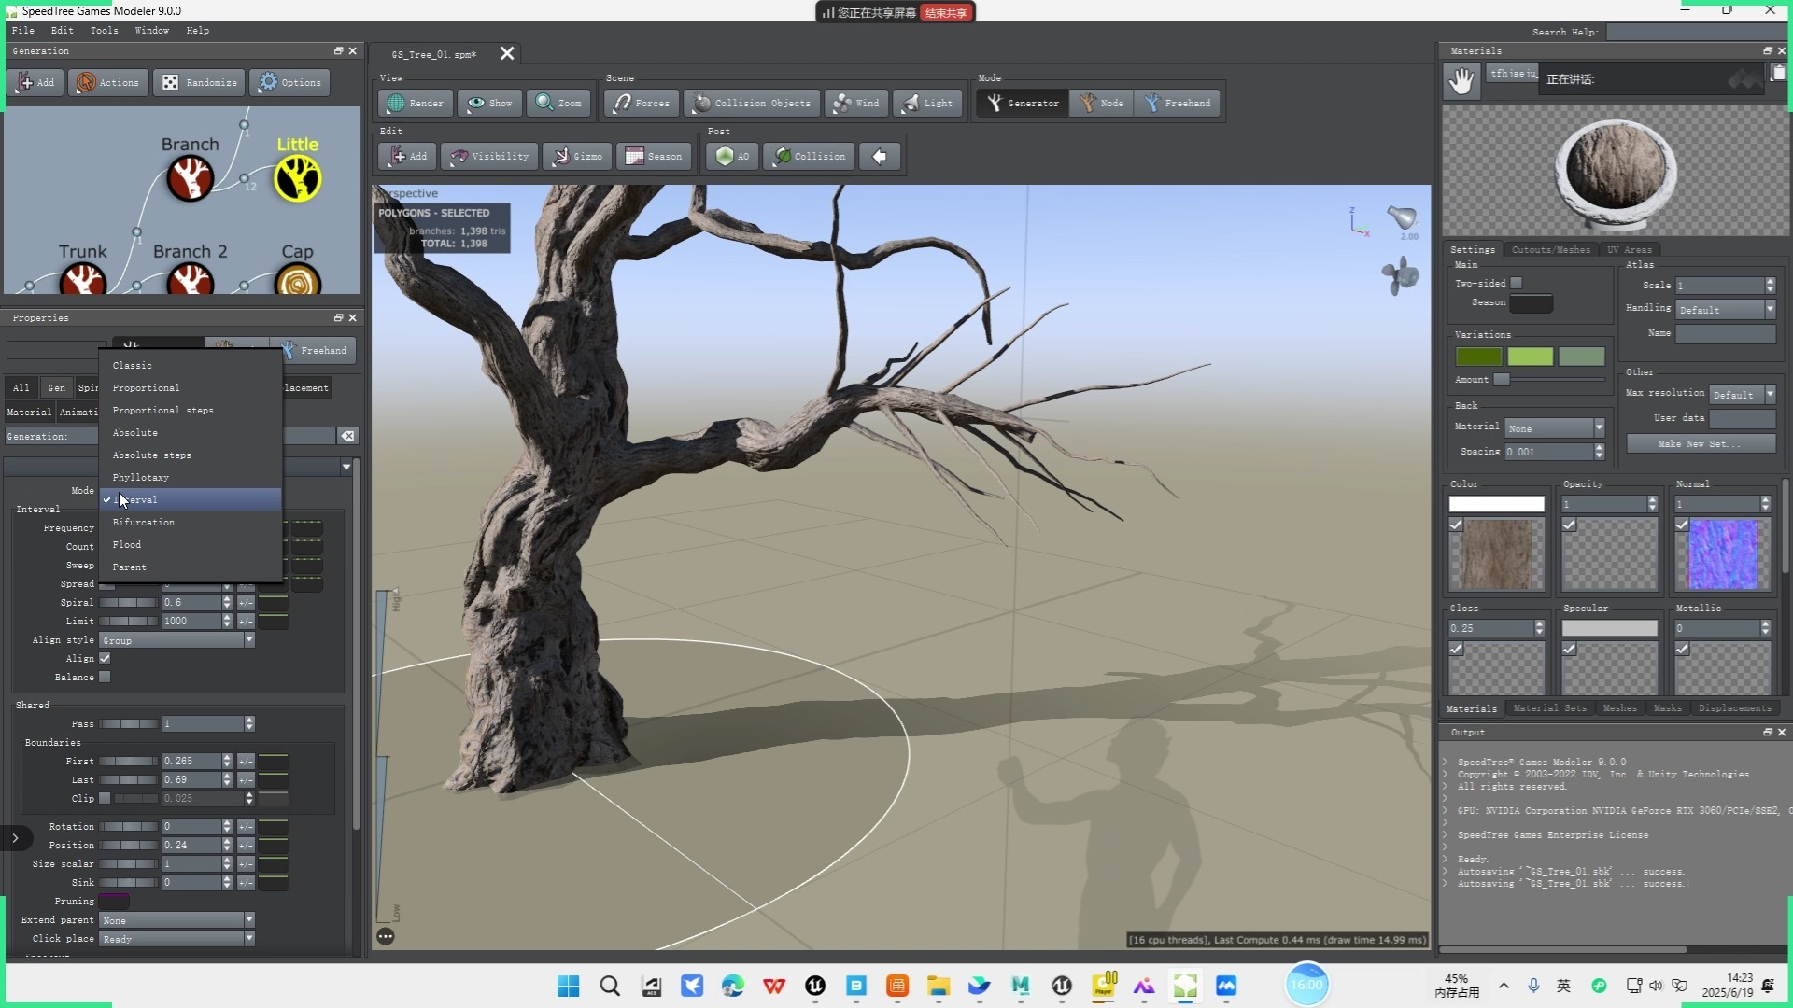This screenshot has width=1793, height=1008.
Task: Toggle the Color map checkbox
Action: tap(1456, 525)
